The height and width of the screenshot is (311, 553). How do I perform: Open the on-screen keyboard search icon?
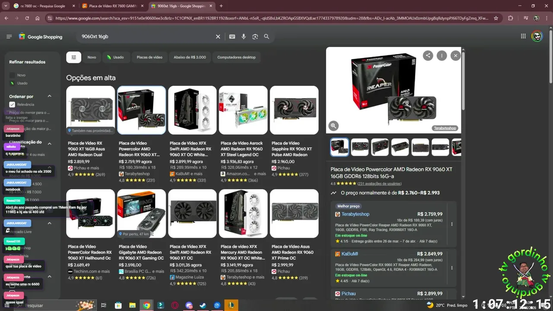click(x=232, y=37)
